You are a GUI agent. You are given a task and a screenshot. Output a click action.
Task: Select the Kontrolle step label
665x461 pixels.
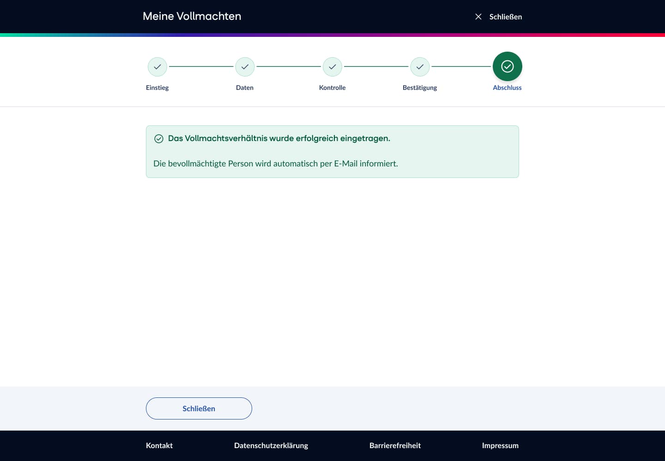[332, 88]
